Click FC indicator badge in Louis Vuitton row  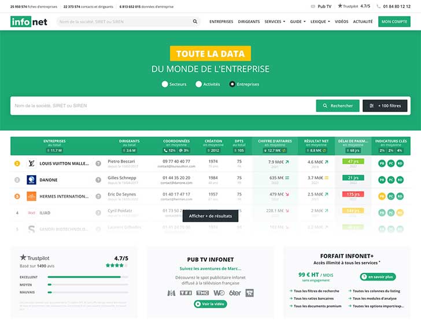(x=391, y=164)
